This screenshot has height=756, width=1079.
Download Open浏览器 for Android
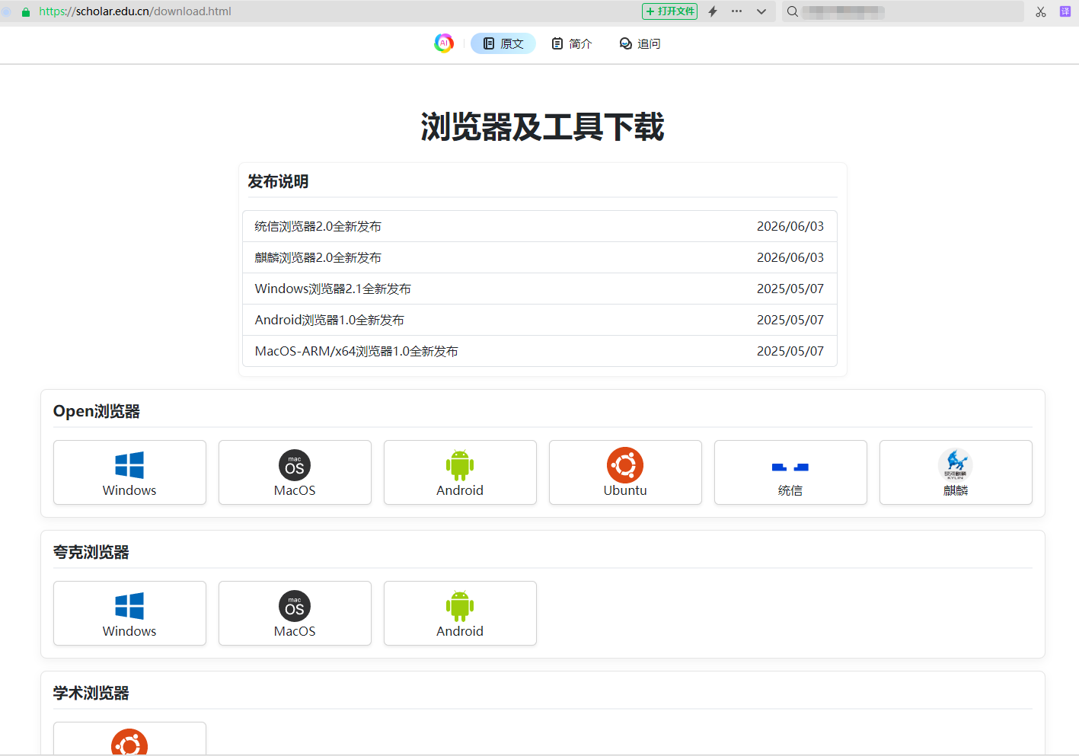point(460,472)
